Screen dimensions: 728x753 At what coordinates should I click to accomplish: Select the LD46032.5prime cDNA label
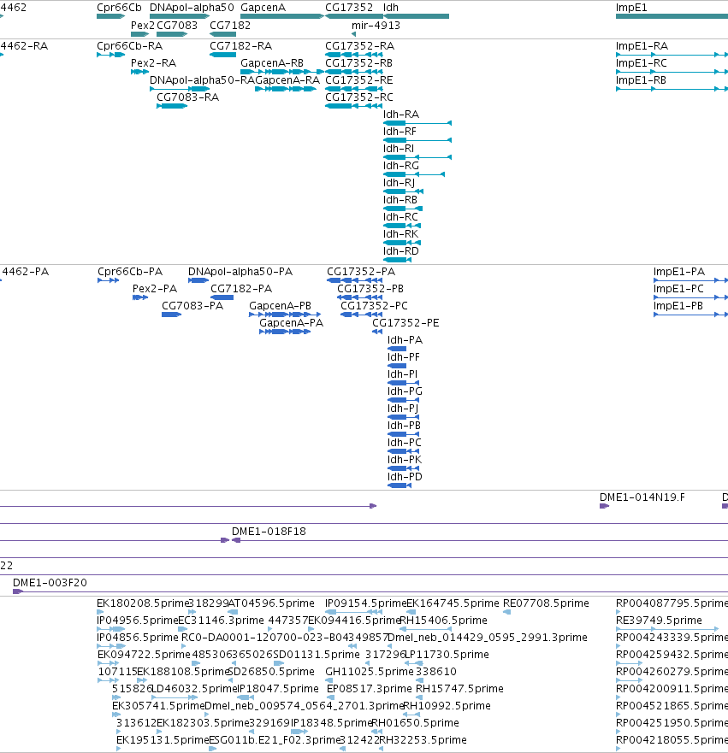click(194, 689)
